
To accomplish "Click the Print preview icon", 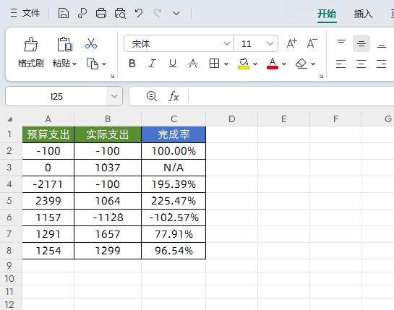I will click(120, 13).
